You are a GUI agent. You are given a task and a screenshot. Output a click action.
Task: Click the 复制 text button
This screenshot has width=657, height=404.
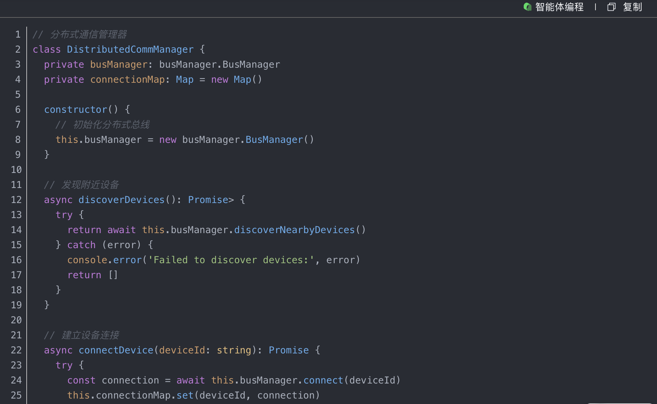pyautogui.click(x=632, y=7)
